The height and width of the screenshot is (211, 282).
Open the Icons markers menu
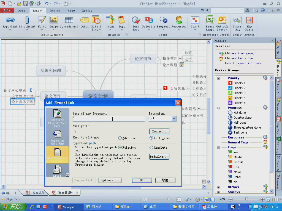point(110,20)
